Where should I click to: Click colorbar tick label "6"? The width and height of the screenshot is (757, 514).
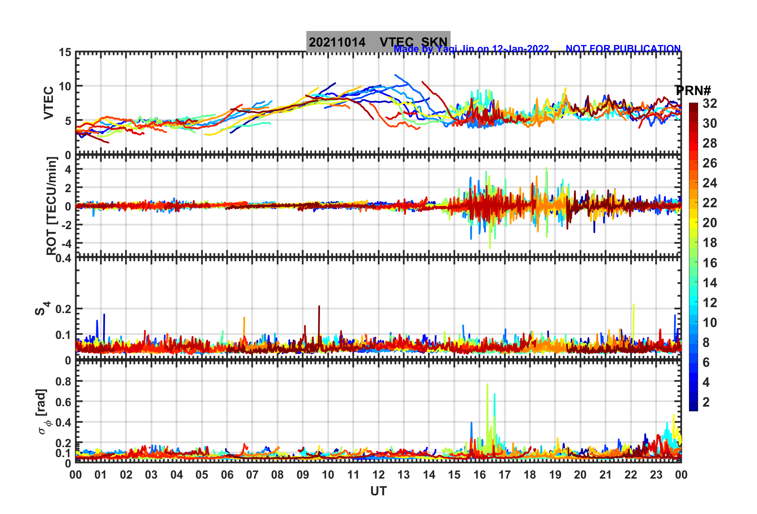[706, 362]
